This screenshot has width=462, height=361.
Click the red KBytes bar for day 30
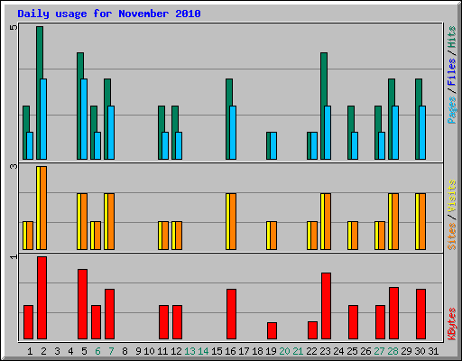click(x=420, y=314)
